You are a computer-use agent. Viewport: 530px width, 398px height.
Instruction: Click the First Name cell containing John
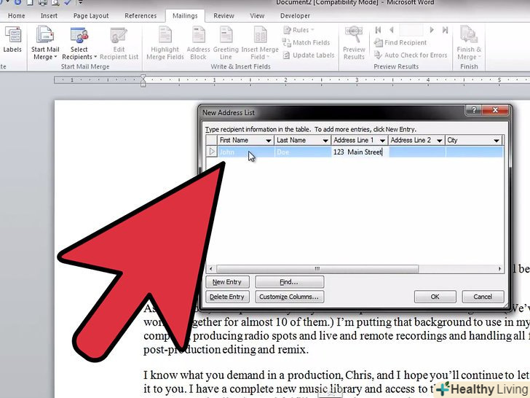[x=246, y=152]
